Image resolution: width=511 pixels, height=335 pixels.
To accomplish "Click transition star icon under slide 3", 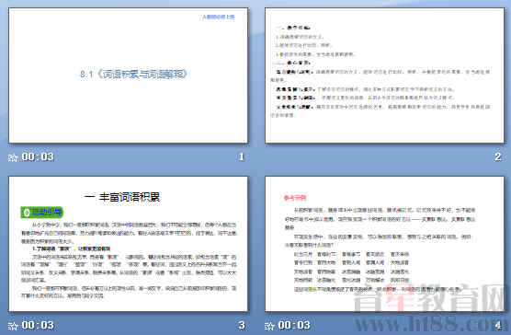I will click(13, 326).
